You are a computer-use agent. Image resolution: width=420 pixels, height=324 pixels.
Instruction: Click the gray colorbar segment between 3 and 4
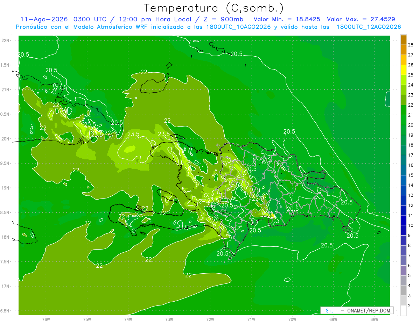coord(404,291)
